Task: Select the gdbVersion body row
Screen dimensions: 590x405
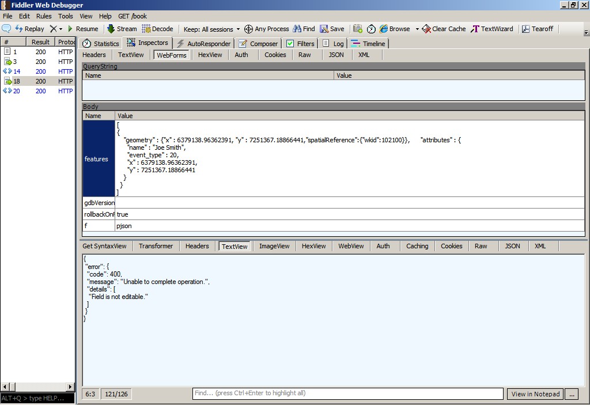Action: click(334, 203)
